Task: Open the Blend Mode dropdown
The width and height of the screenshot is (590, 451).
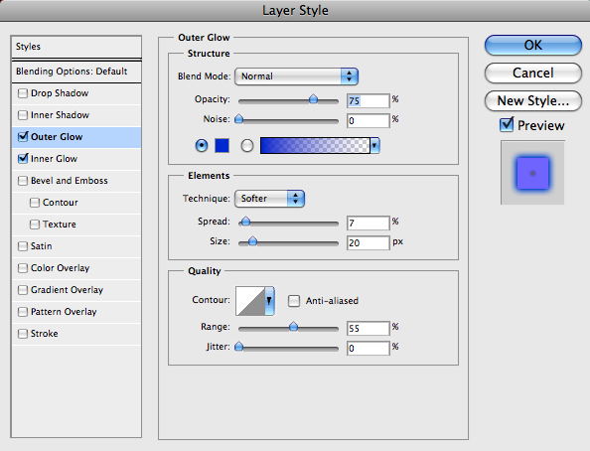Action: pyautogui.click(x=297, y=76)
